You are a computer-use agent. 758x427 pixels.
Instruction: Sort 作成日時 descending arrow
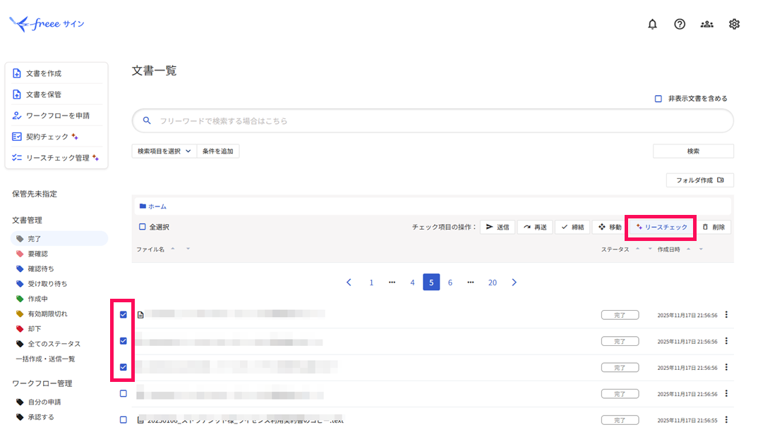[x=701, y=249]
